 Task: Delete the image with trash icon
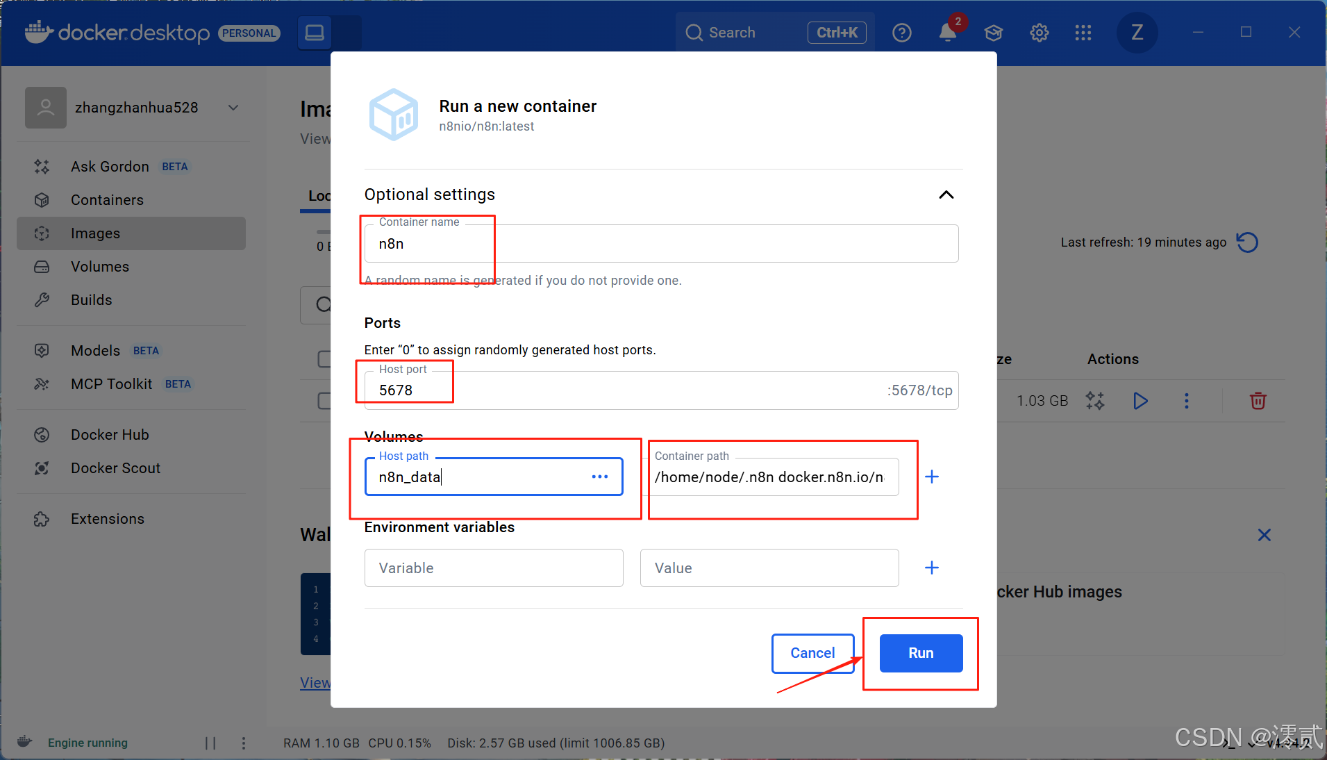click(1258, 401)
